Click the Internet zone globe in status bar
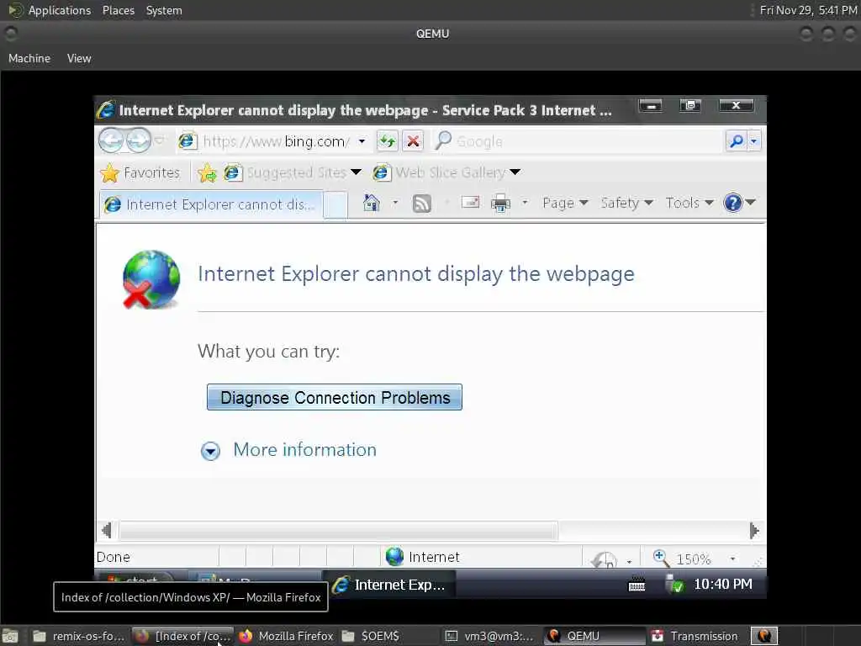Image resolution: width=861 pixels, height=646 pixels. click(x=394, y=557)
